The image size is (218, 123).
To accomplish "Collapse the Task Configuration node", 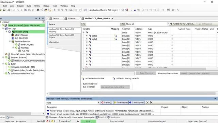I will point(10,41).
